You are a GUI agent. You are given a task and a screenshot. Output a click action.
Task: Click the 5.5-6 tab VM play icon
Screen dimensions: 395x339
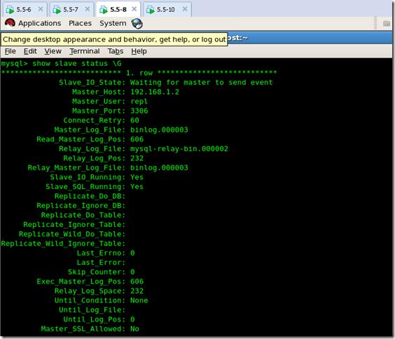click(10, 10)
